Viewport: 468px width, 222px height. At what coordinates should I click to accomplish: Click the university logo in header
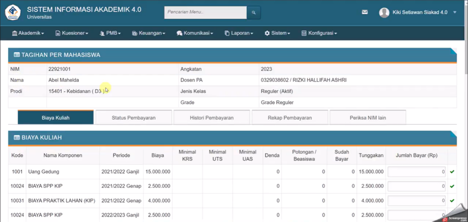click(13, 12)
